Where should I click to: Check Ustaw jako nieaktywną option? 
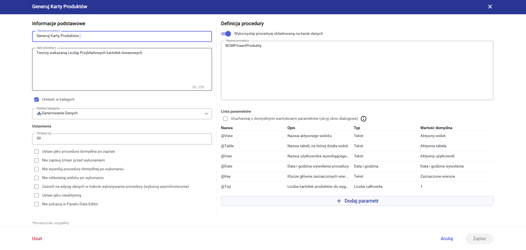pos(37,195)
